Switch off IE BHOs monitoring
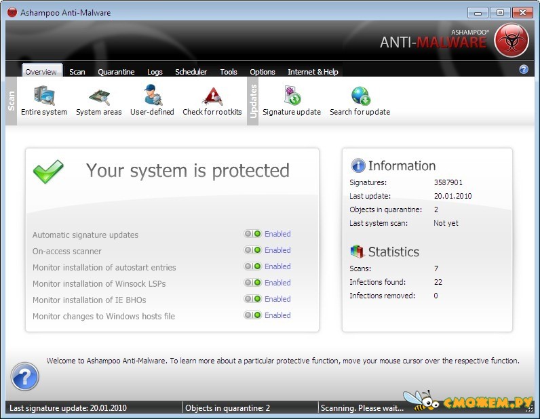This screenshot has width=540, height=419. (253, 299)
